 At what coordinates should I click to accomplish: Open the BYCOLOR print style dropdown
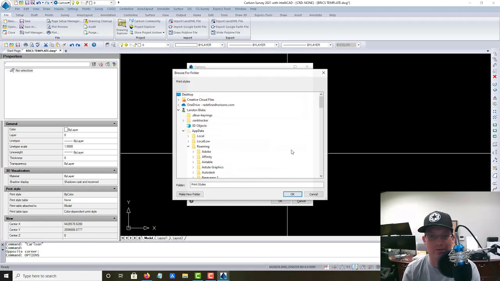click(x=358, y=45)
